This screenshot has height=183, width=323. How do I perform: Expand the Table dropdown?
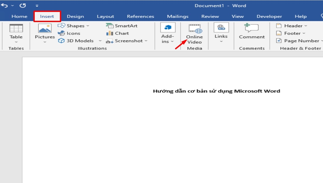pos(16,42)
